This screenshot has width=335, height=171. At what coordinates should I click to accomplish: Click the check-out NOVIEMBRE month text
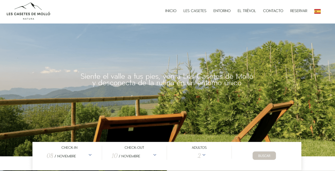pos(131,156)
